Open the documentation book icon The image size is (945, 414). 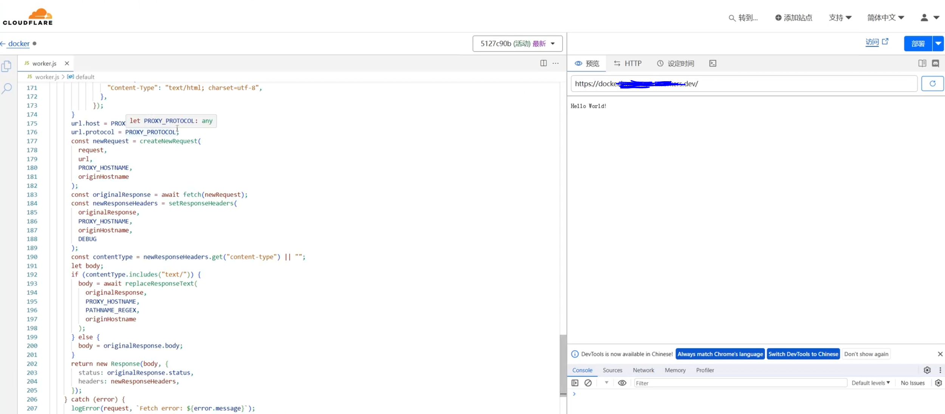(922, 63)
